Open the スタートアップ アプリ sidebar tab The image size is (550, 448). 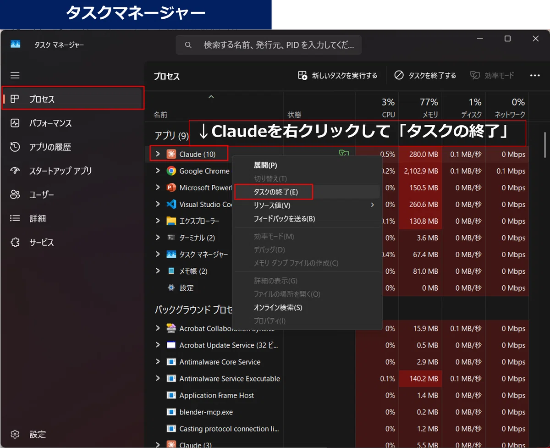click(x=73, y=171)
